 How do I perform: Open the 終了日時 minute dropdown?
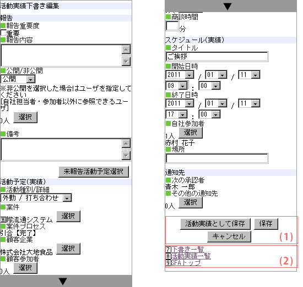[210, 114]
